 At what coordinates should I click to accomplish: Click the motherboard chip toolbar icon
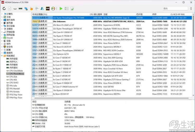(15, 9)
